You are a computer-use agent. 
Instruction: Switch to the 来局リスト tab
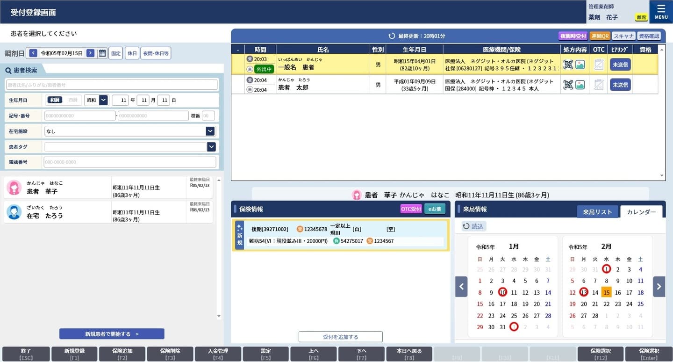pyautogui.click(x=597, y=212)
